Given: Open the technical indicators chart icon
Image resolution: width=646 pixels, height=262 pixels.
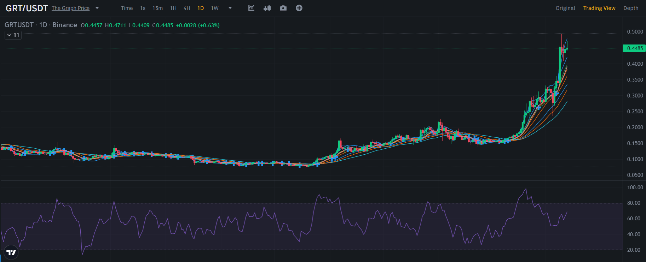Looking at the screenshot, I should tap(251, 8).
